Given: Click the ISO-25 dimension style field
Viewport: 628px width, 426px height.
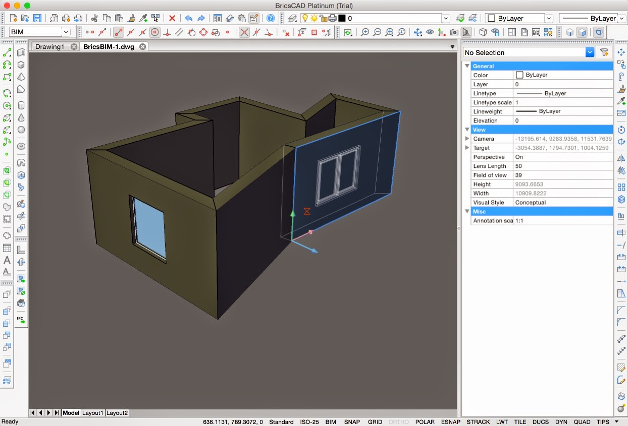Looking at the screenshot, I should click(309, 422).
